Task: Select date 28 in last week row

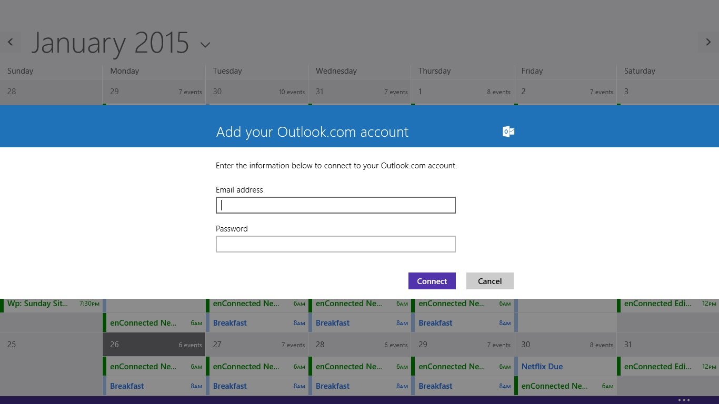Action: click(359, 345)
